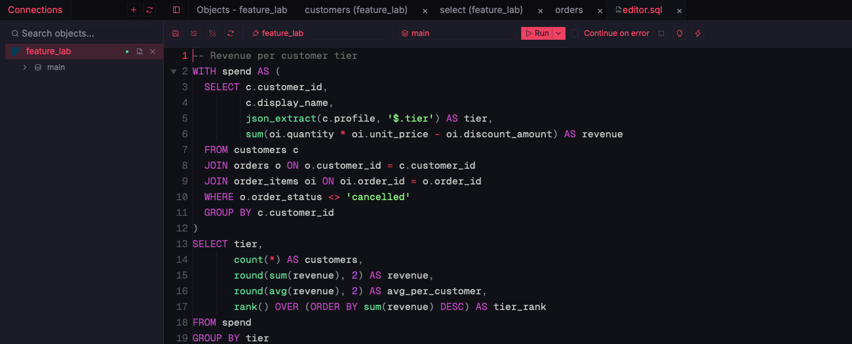This screenshot has height=344, width=852.
Task: Click the Connections panel header
Action: (x=35, y=10)
